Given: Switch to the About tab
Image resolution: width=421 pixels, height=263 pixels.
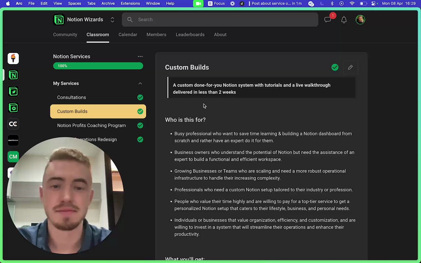Looking at the screenshot, I should 220,35.
